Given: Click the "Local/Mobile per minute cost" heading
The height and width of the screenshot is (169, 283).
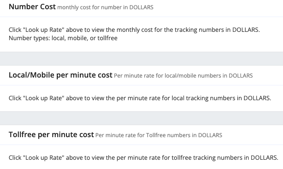Looking at the screenshot, I should [60, 75].
